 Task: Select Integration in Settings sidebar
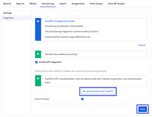click(16, 18)
